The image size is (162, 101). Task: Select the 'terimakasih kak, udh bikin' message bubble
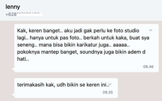[x=66, y=88]
